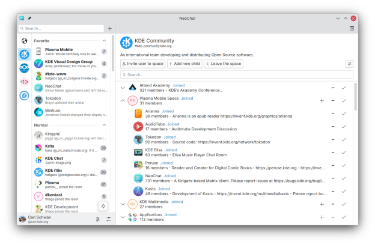Collapse the Plasma Mobile Space children
Image resolution: width=375 pixels, height=245 pixels.
(123, 101)
